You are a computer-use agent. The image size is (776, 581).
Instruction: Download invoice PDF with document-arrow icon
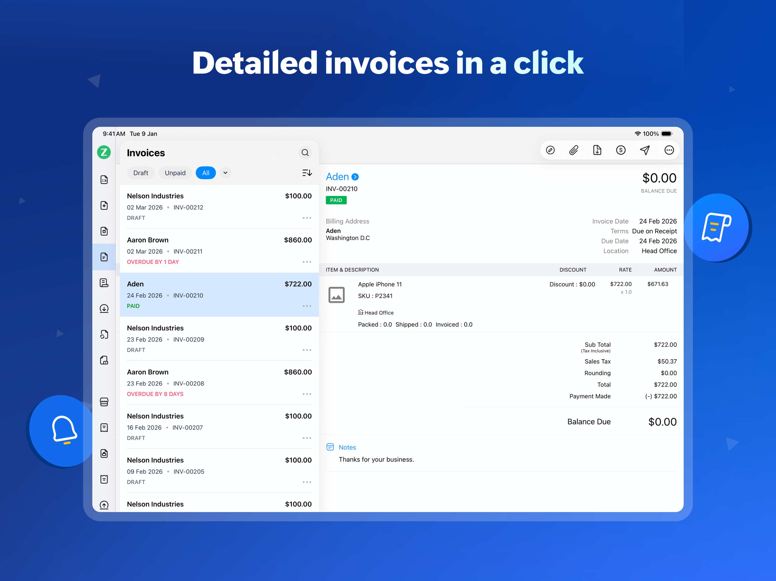[x=597, y=150]
